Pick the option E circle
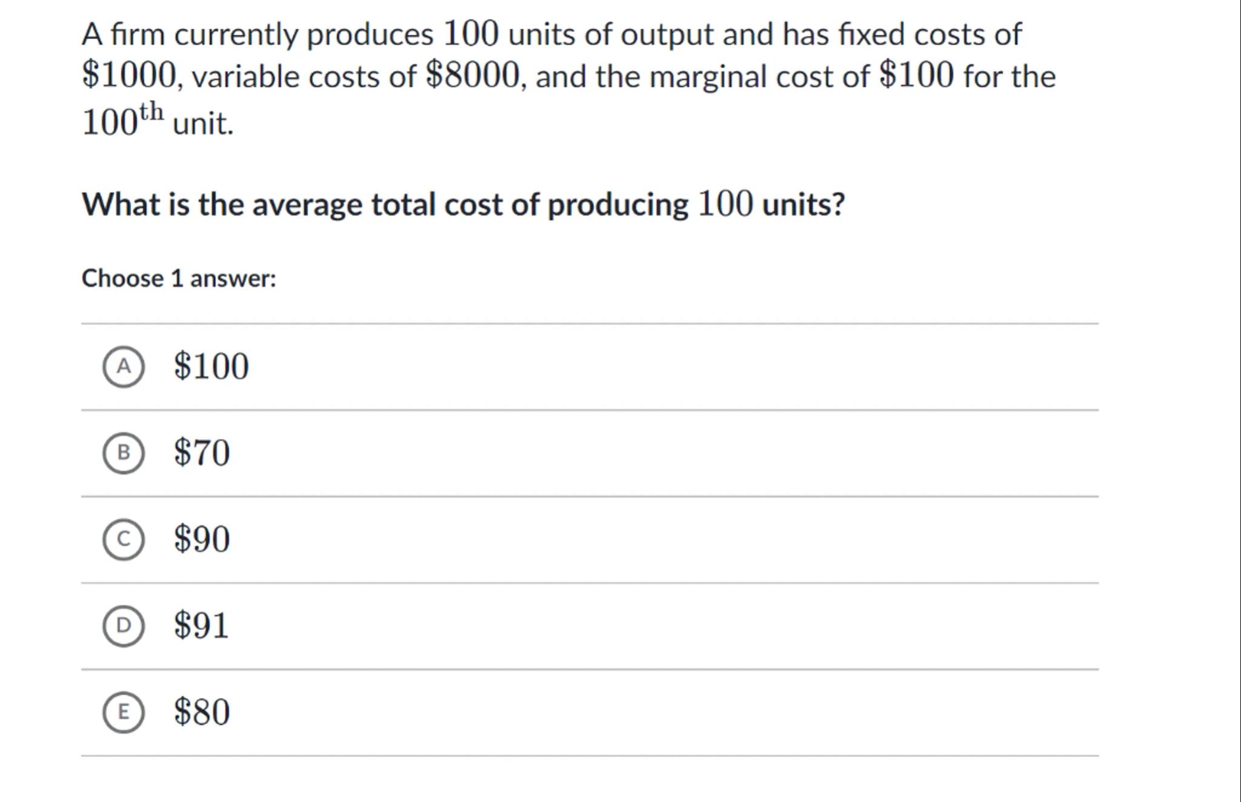The height and width of the screenshot is (802, 1241). coord(124,712)
